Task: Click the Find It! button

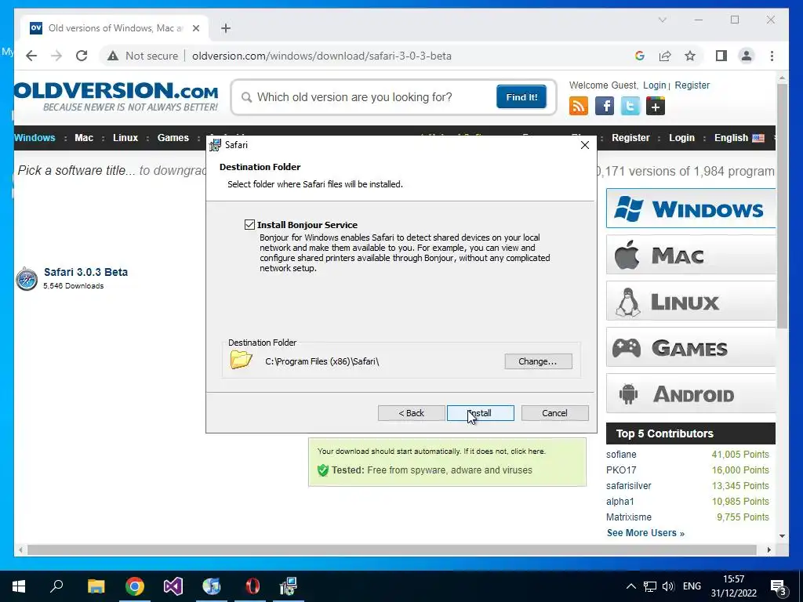Action: tap(521, 97)
